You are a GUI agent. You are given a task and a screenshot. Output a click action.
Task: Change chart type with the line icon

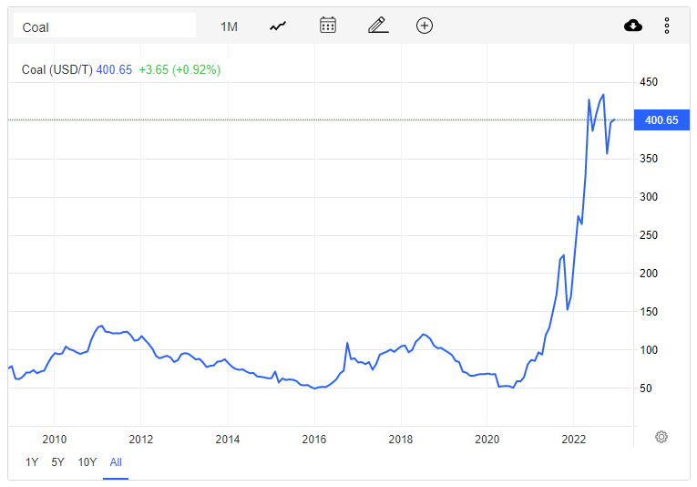[x=278, y=26]
